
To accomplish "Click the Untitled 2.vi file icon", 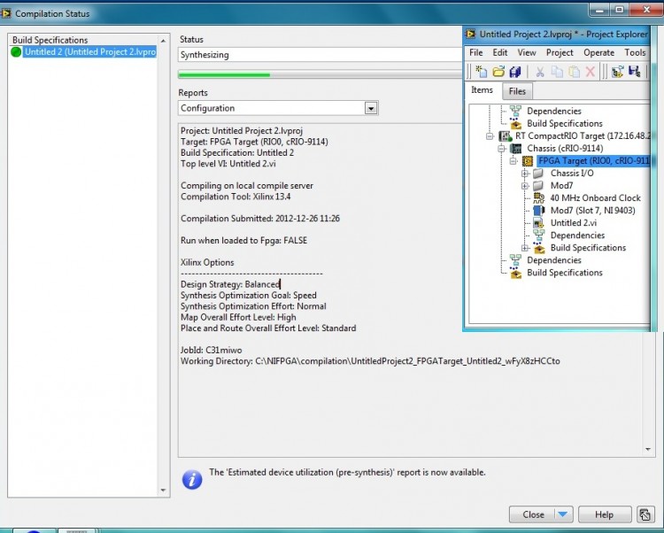I will coord(538,223).
